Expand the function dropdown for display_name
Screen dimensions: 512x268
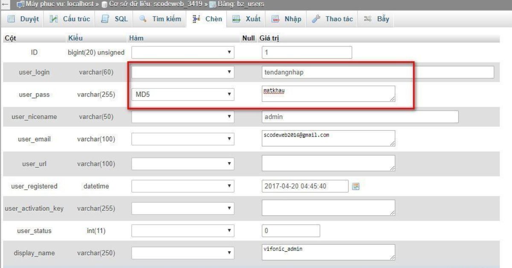[x=183, y=253]
